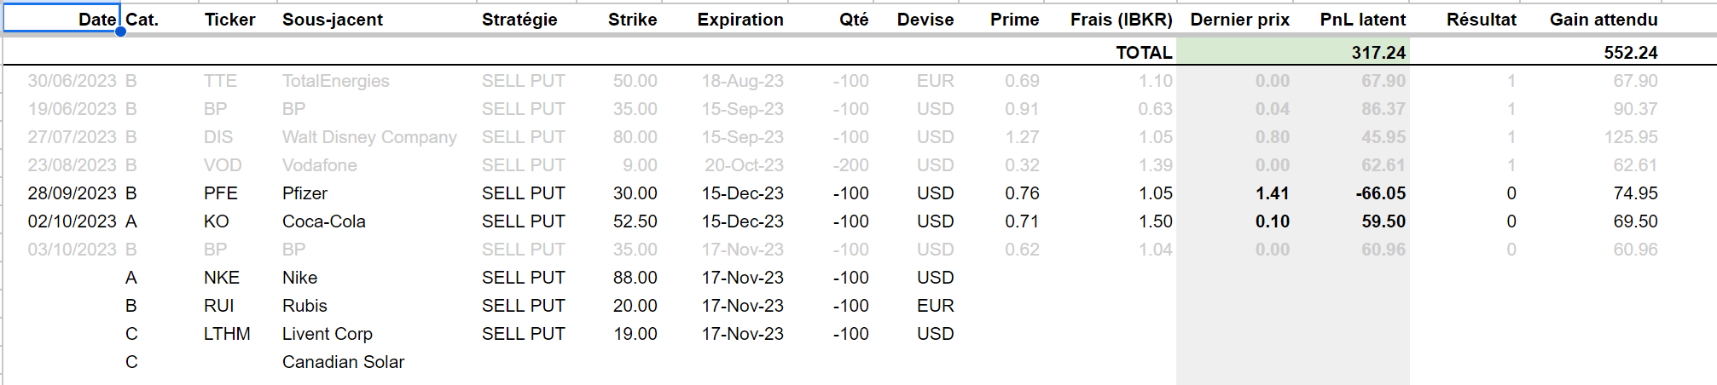
Task: Select the Gain attendu total 552.24
Action: coord(1630,53)
